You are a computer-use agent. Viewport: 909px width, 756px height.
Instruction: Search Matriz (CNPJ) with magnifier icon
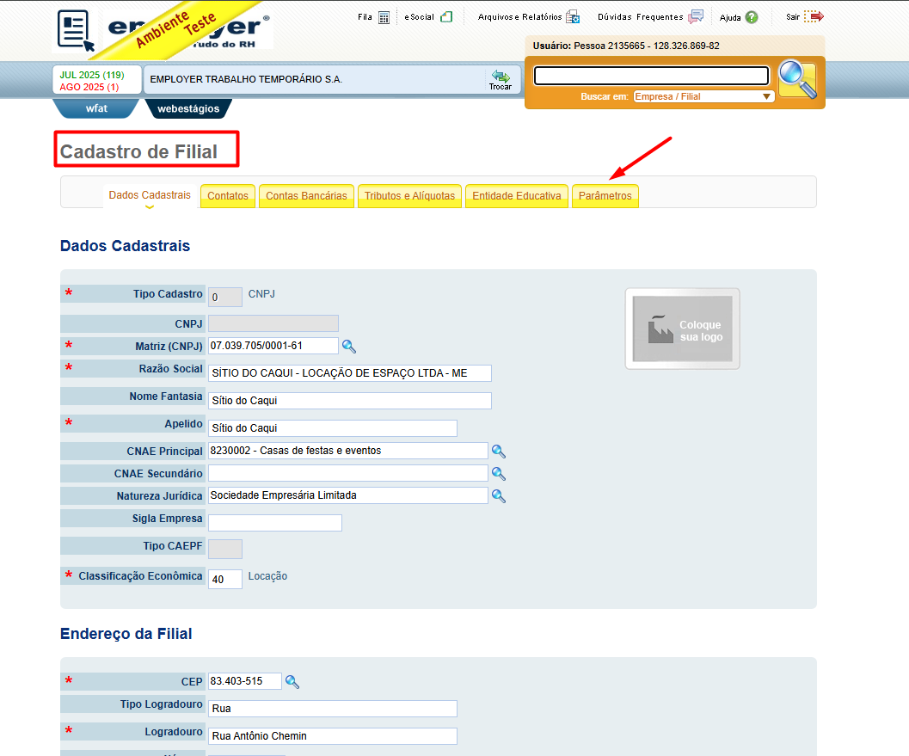(349, 346)
